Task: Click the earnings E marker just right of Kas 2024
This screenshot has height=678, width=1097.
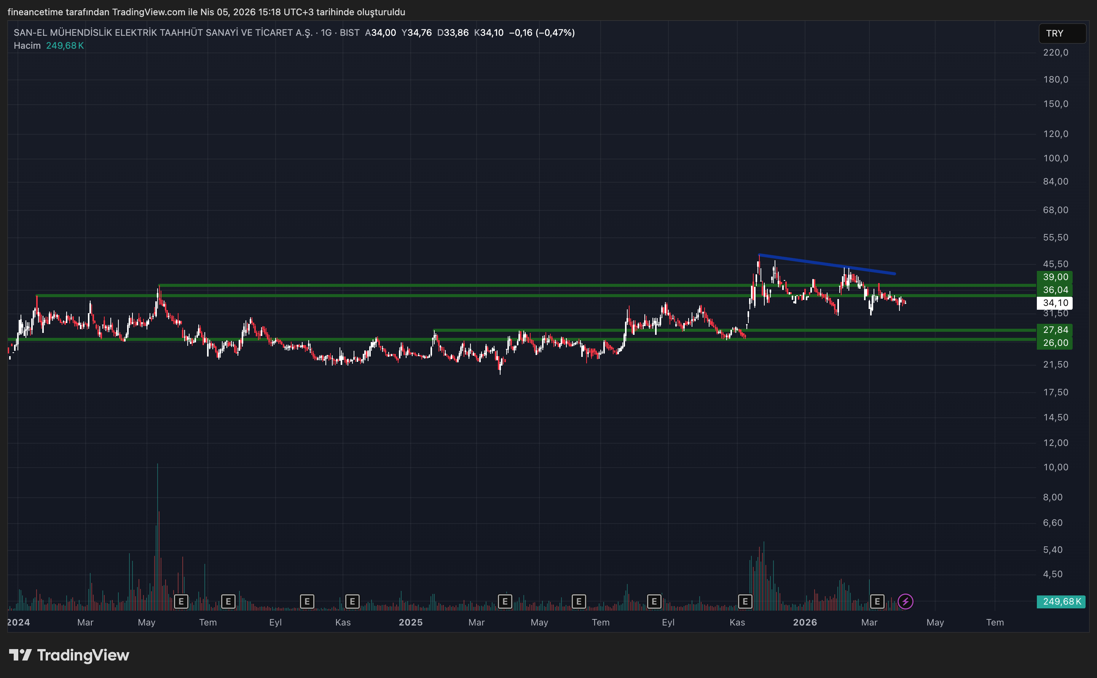Action: coord(352,601)
